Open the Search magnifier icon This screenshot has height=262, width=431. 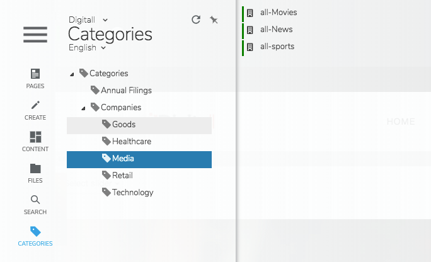35,200
